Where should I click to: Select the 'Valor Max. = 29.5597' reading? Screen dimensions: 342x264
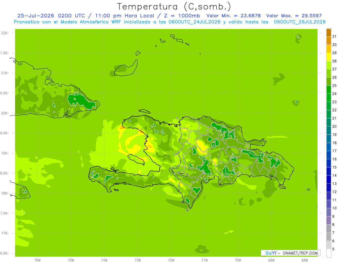point(294,16)
